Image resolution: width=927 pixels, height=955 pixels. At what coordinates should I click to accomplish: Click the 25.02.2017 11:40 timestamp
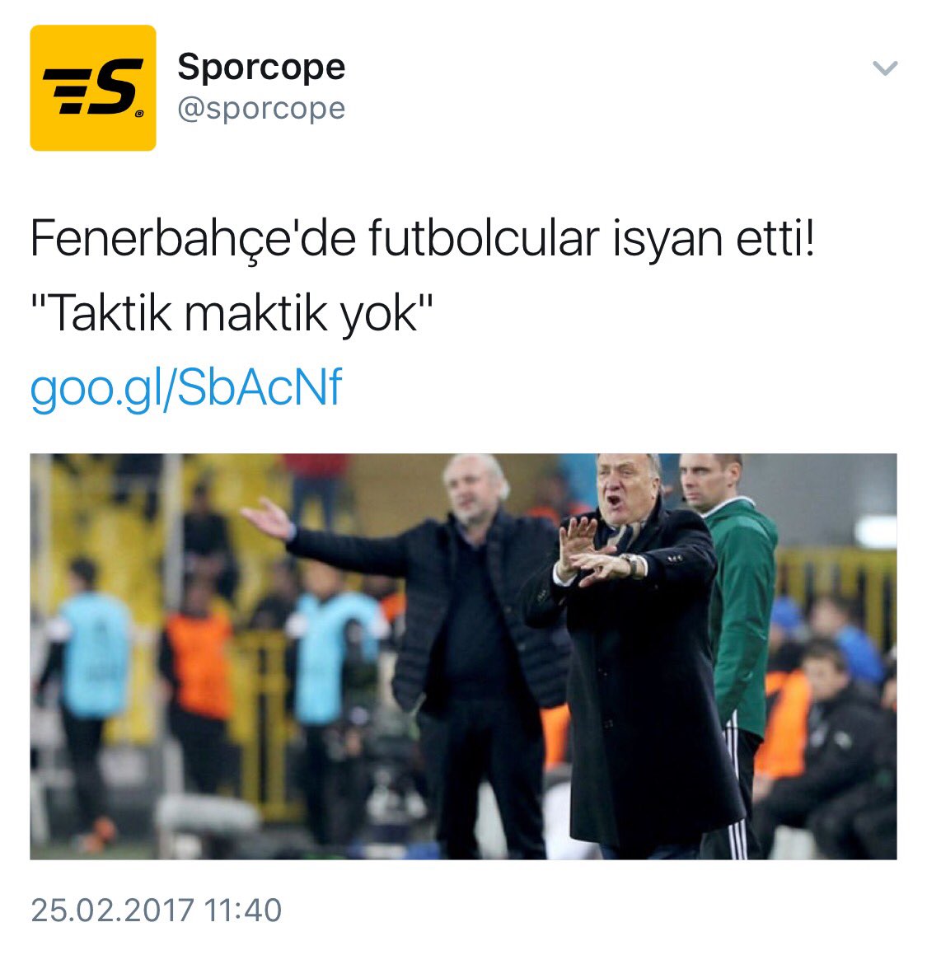pyautogui.click(x=156, y=910)
